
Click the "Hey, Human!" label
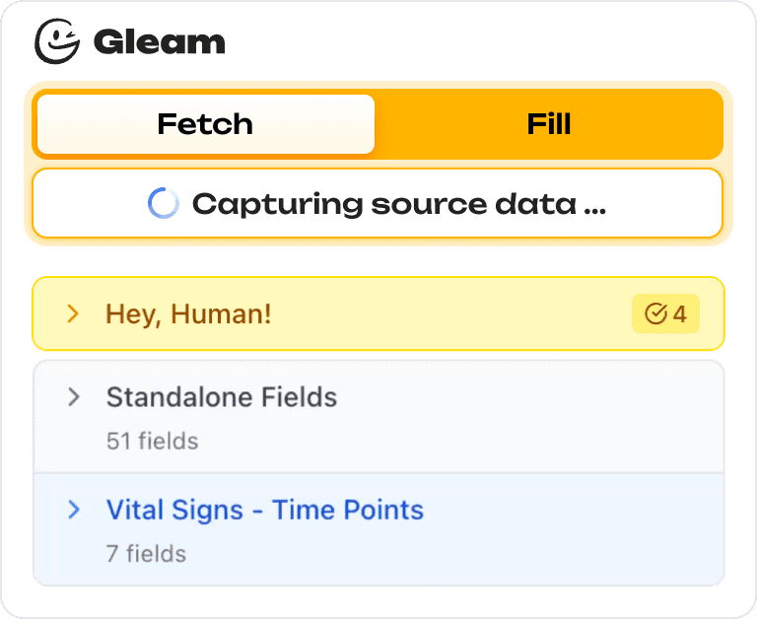188,314
